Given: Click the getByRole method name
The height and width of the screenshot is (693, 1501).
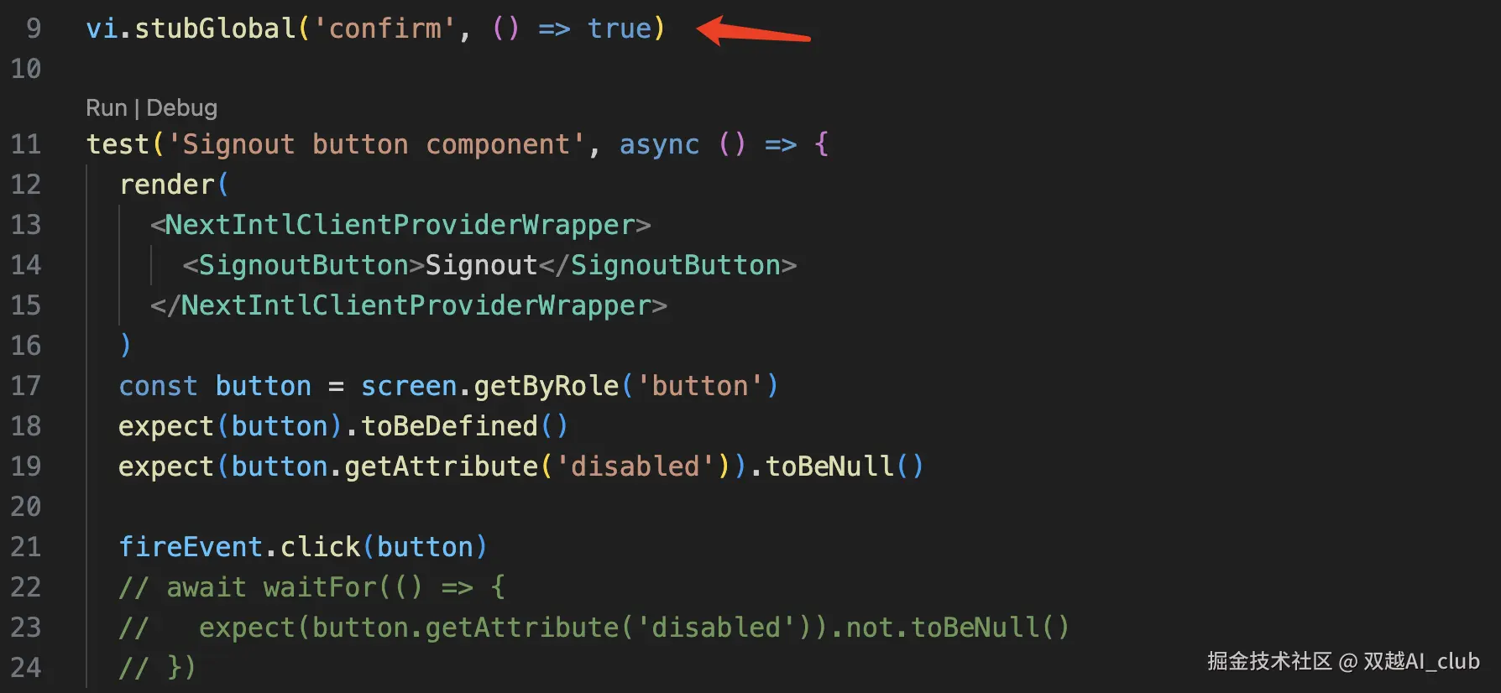Looking at the screenshot, I should (x=547, y=386).
